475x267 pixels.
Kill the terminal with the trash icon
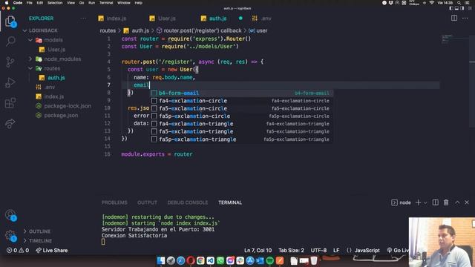coord(446,202)
